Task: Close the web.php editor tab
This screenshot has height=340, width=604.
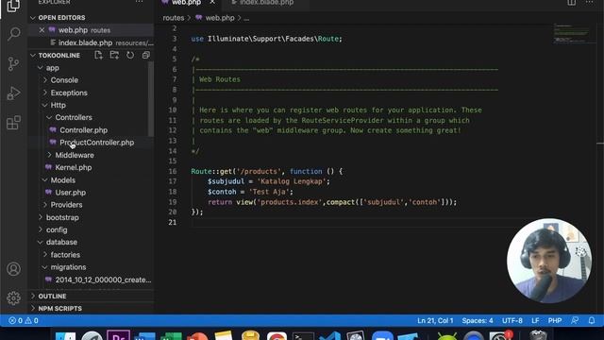Action: pyautogui.click(x=212, y=2)
